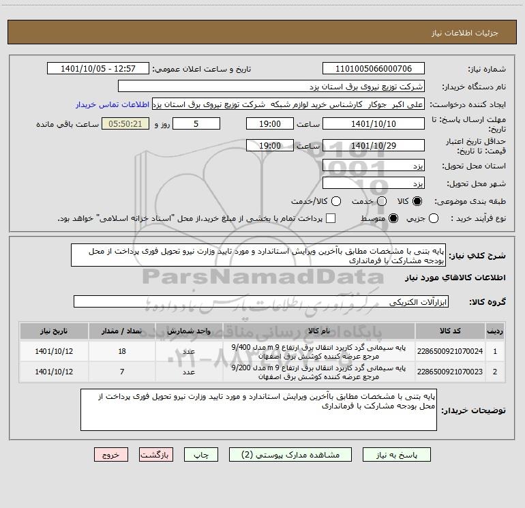This screenshot has height=508, width=525.
Task: Click remaining time counter 05:50:21
Action: click(125, 123)
